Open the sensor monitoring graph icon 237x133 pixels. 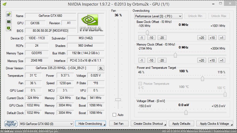pos(9,21)
